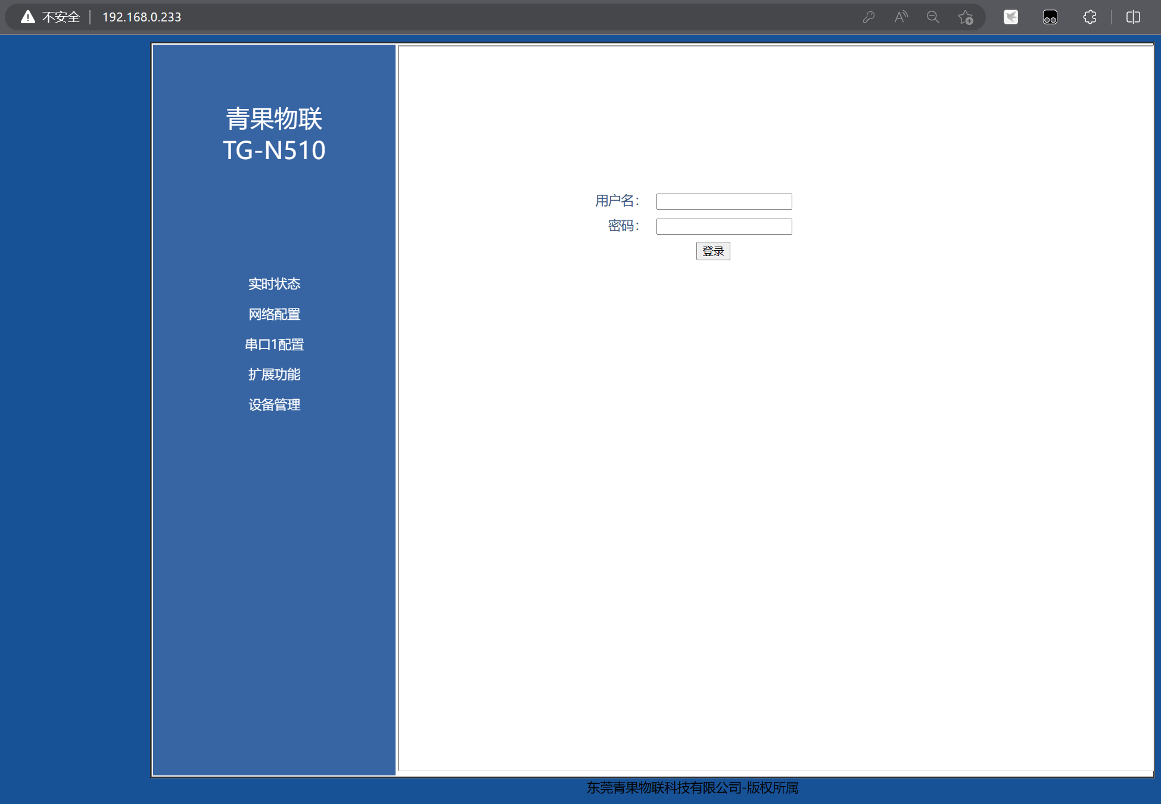Click the 登录 login button
Screen dimensions: 1161x804
pyautogui.click(x=713, y=251)
